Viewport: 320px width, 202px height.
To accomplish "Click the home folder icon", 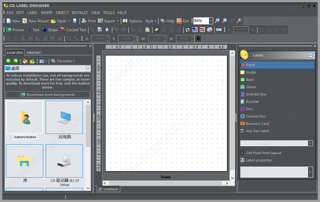I will point(25,61).
